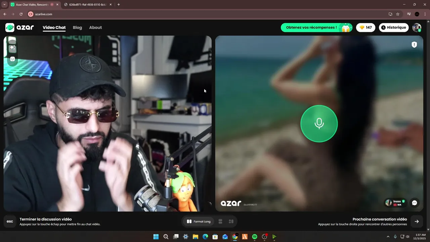Open the Blog nav link
This screenshot has width=430, height=242.
point(77,28)
